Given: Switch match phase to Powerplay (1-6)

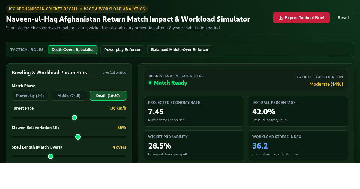Looking at the screenshot, I should [x=30, y=96].
